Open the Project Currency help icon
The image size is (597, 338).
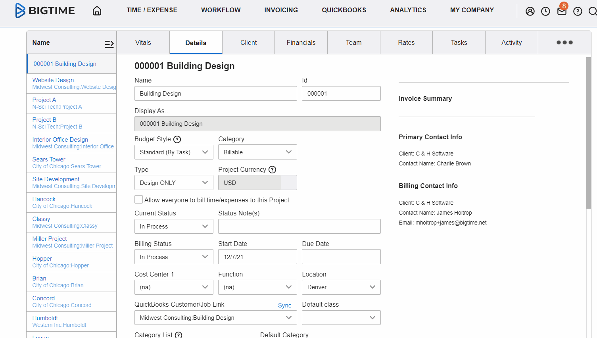[272, 169]
